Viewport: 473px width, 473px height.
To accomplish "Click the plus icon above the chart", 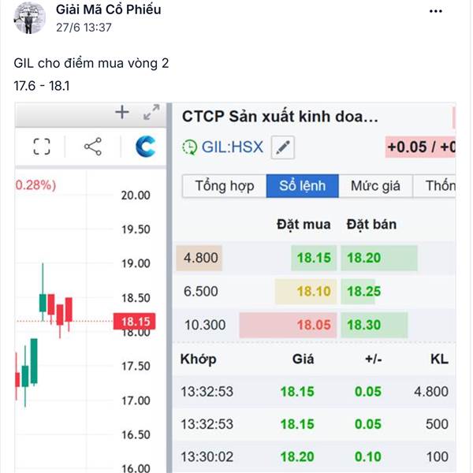I will click(x=122, y=112).
